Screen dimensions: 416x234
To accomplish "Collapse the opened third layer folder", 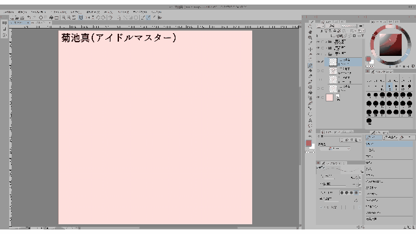I will (326, 55).
